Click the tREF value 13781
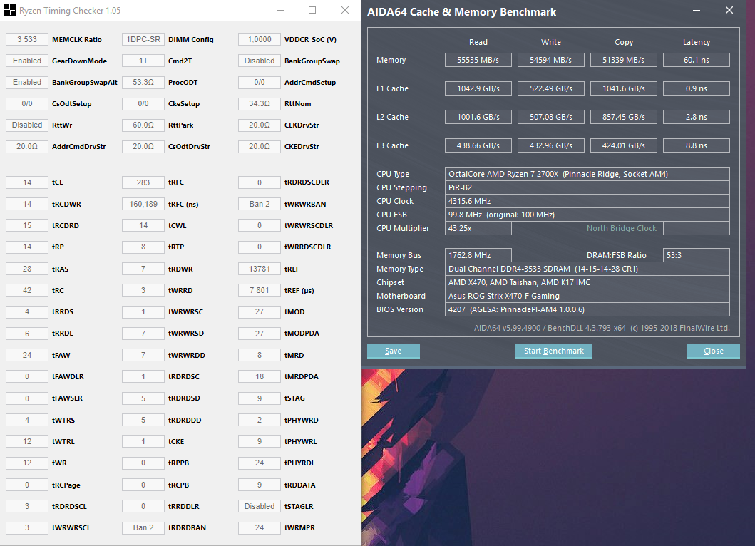 tap(260, 269)
